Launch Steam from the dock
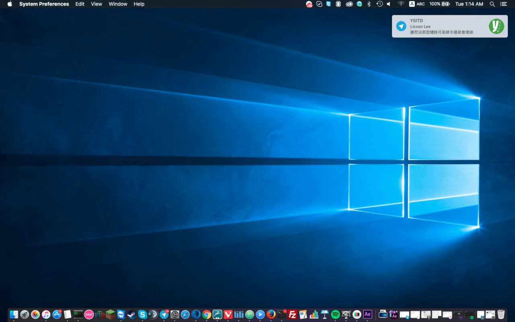Screen dimensions: 515x322 click(132, 314)
